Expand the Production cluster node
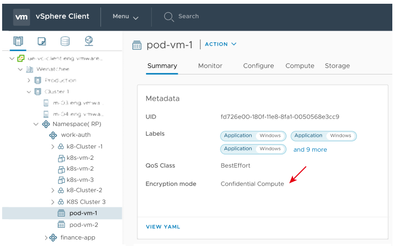The height and width of the screenshot is (246, 395). click(x=29, y=80)
